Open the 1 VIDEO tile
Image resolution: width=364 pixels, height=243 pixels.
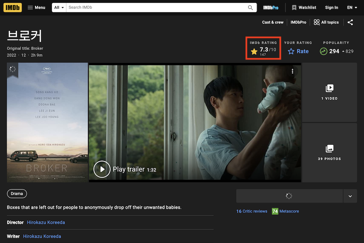pos(329,92)
